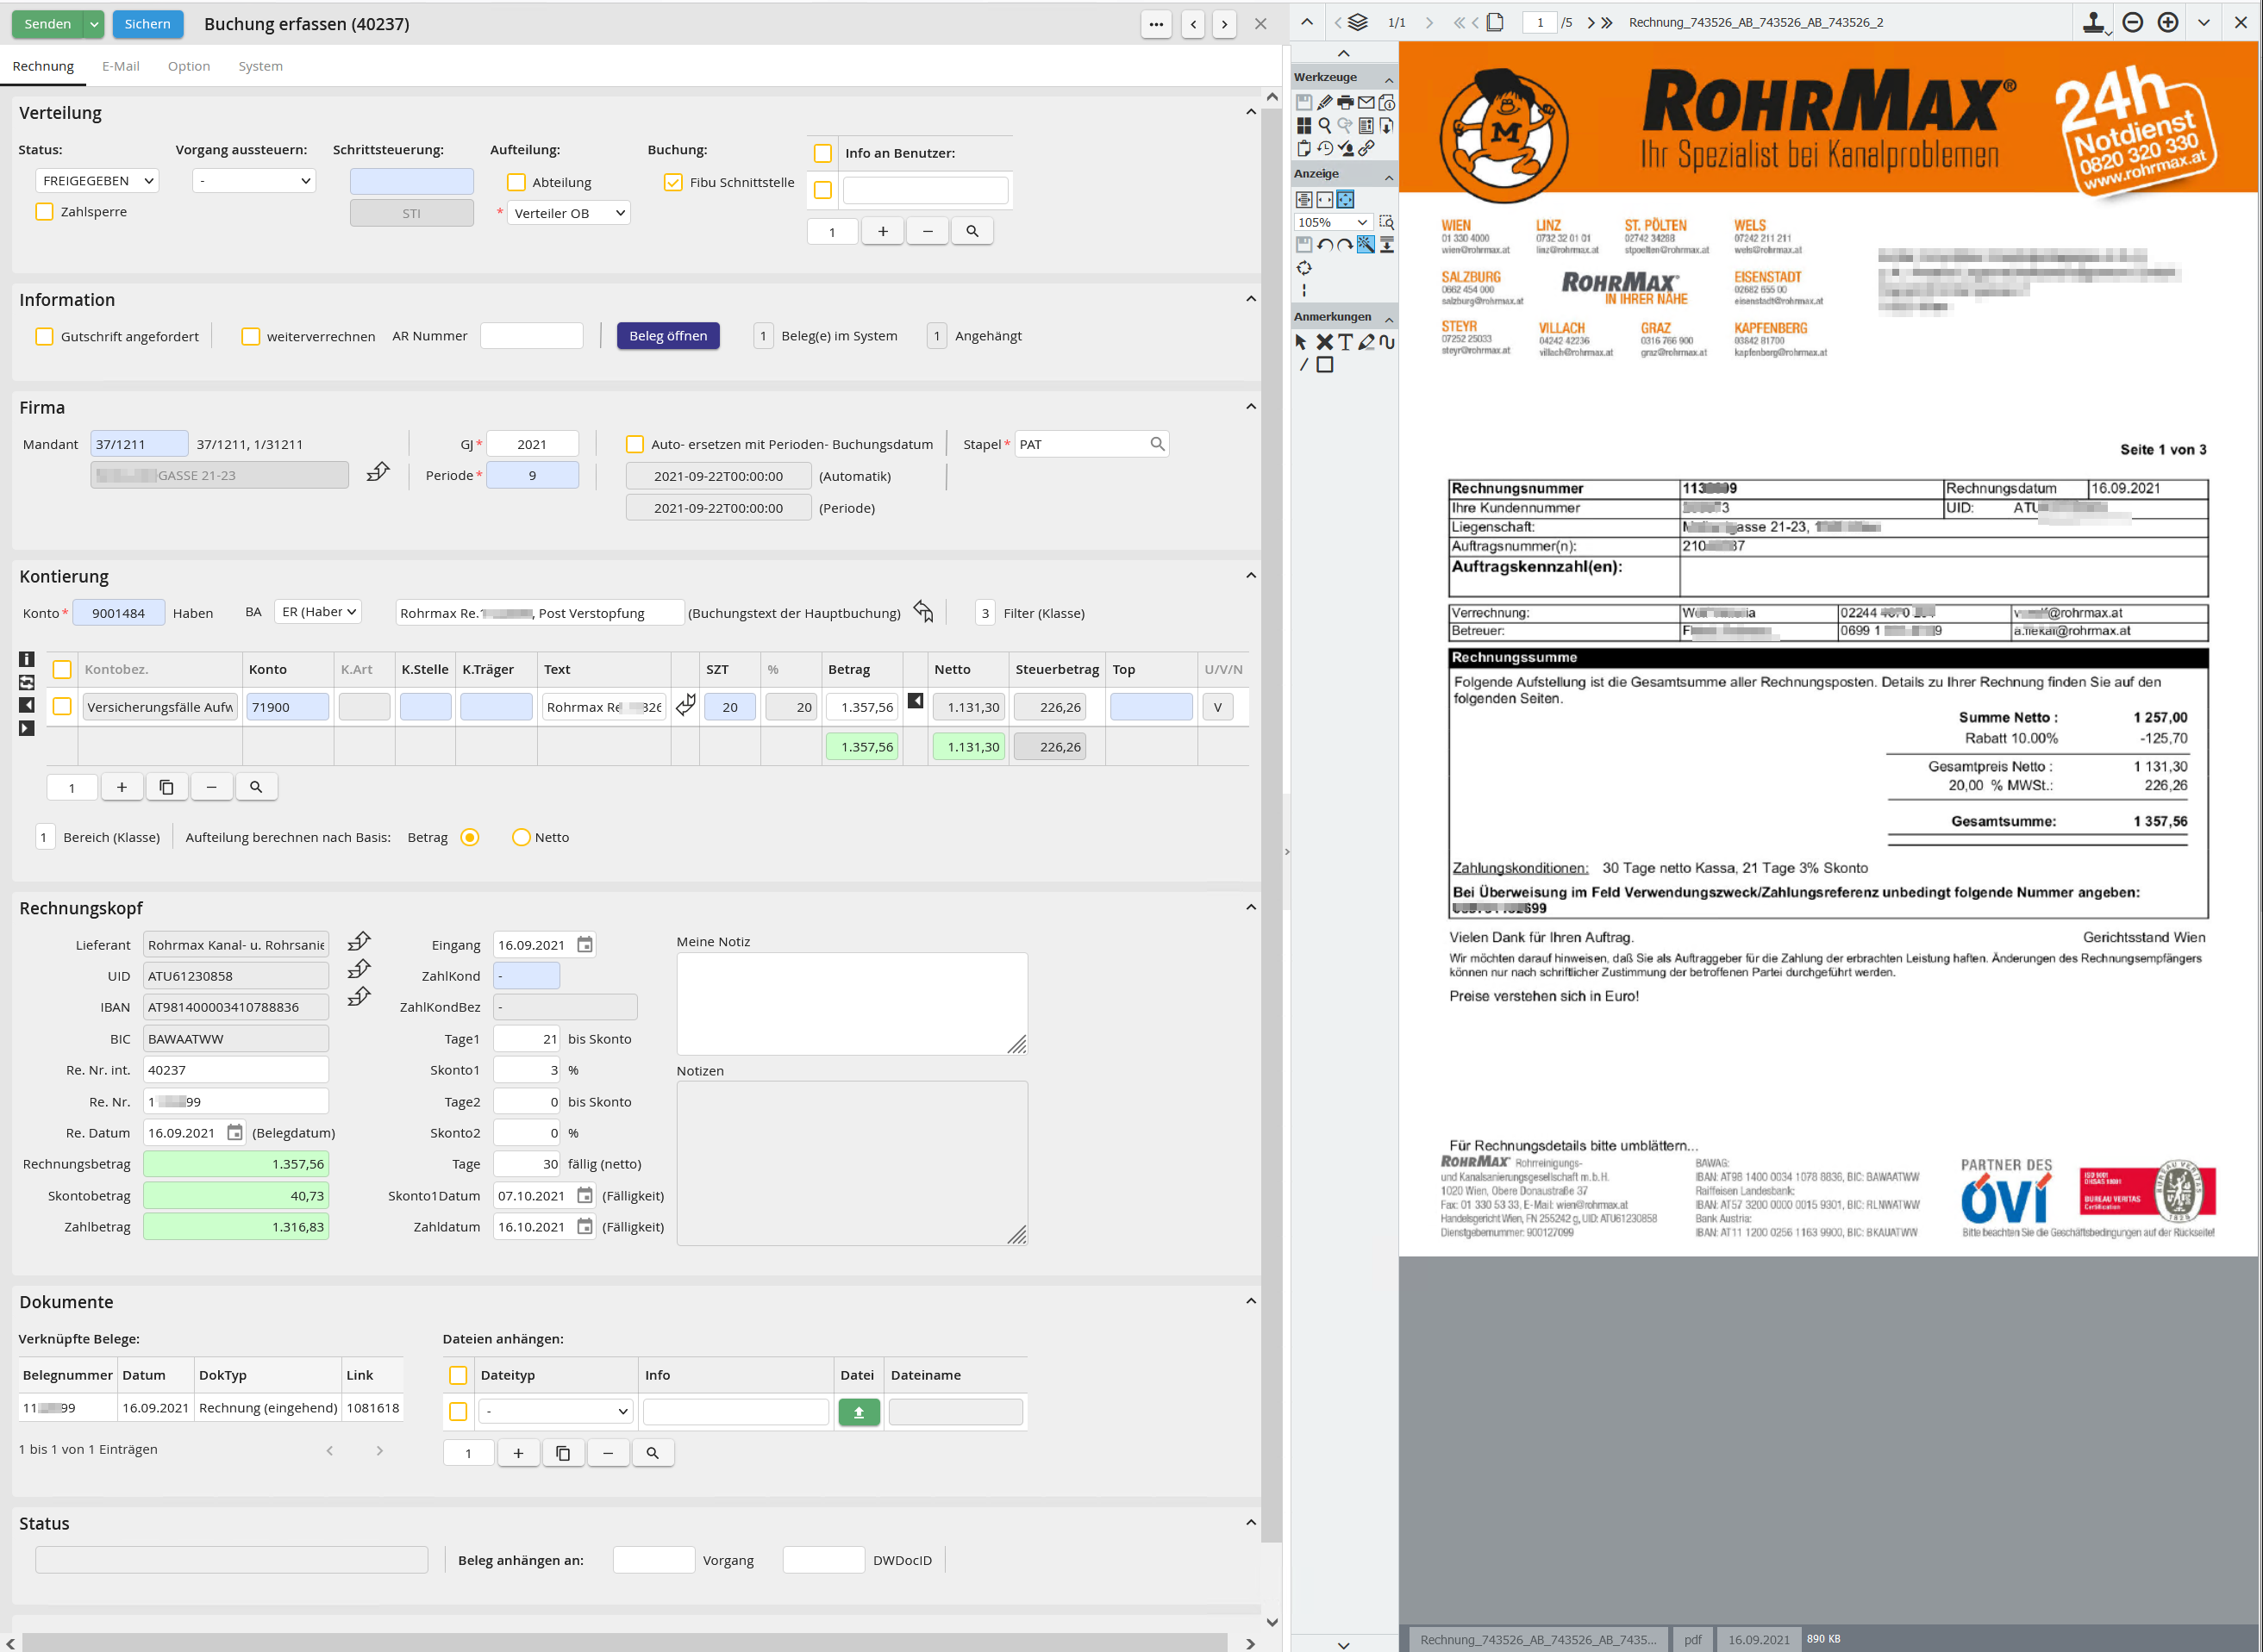2263x1652 pixels.
Task: Enable Gutschrift angefordert checkbox
Action: click(44, 336)
